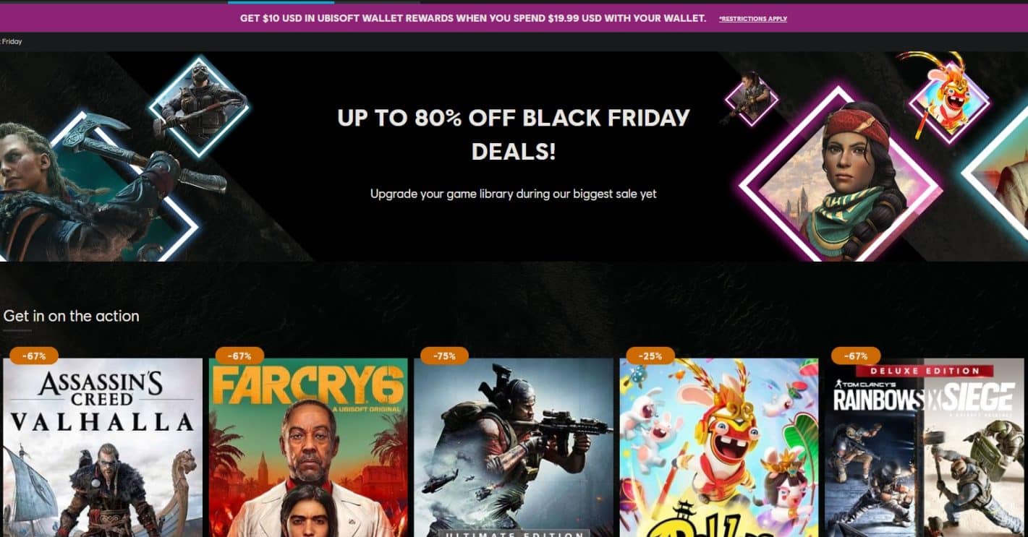Click the -67% badge on Rainbow Six Siege
The width and height of the screenshot is (1028, 537).
pos(856,356)
